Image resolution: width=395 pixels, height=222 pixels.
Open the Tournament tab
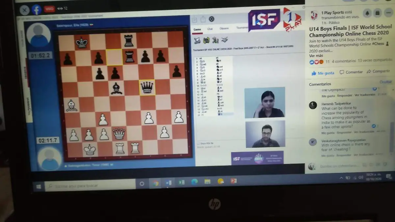click(x=242, y=28)
